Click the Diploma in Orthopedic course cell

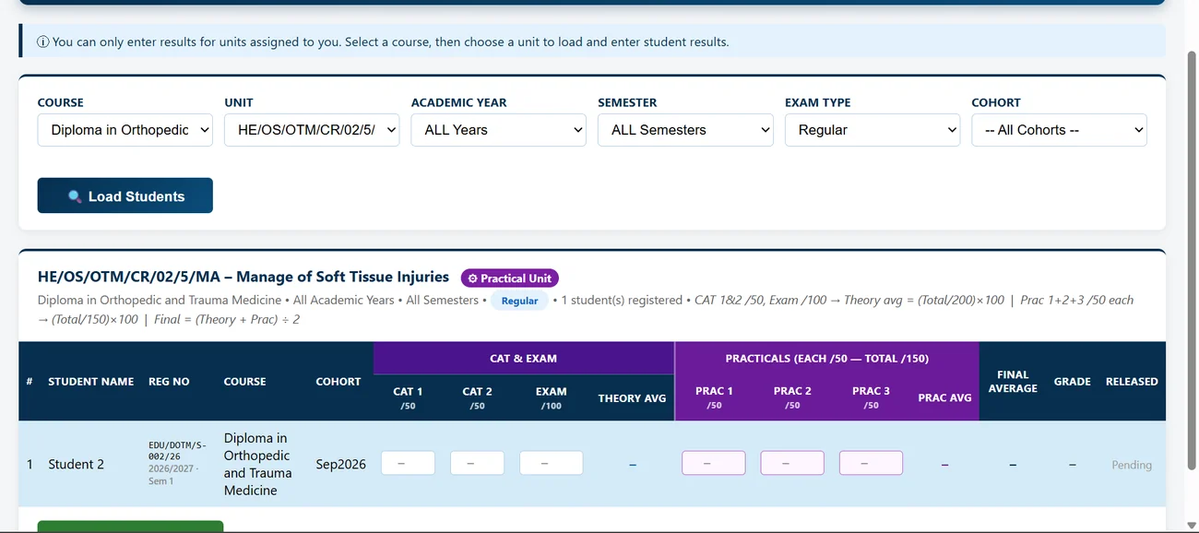point(258,464)
